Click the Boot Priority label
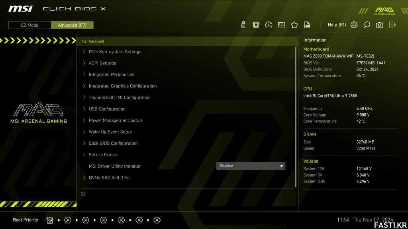Viewport: 408px width, 229px height. [25, 220]
